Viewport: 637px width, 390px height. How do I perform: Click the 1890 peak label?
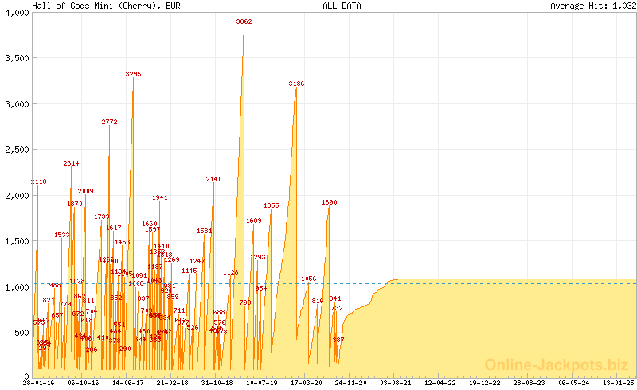(330, 202)
